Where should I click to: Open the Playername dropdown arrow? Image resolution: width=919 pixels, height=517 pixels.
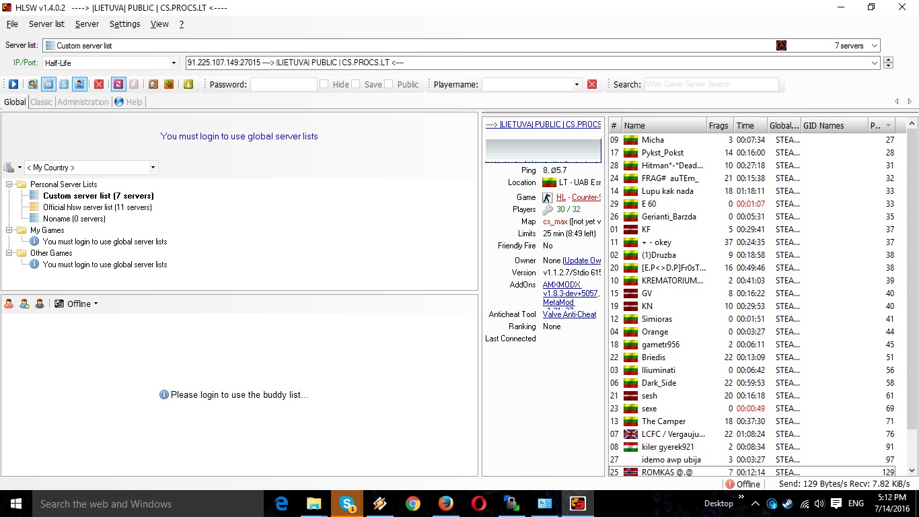[x=577, y=85]
